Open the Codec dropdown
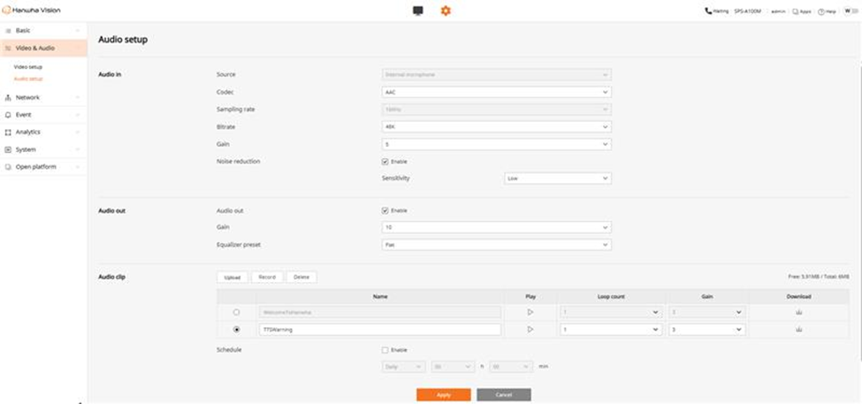This screenshot has height=404, width=862. [496, 92]
